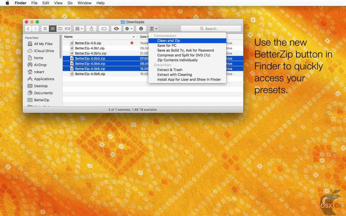Click the Quick Look eye button
Image resolution: width=346 pixels, height=216 pixels.
click(x=116, y=29)
